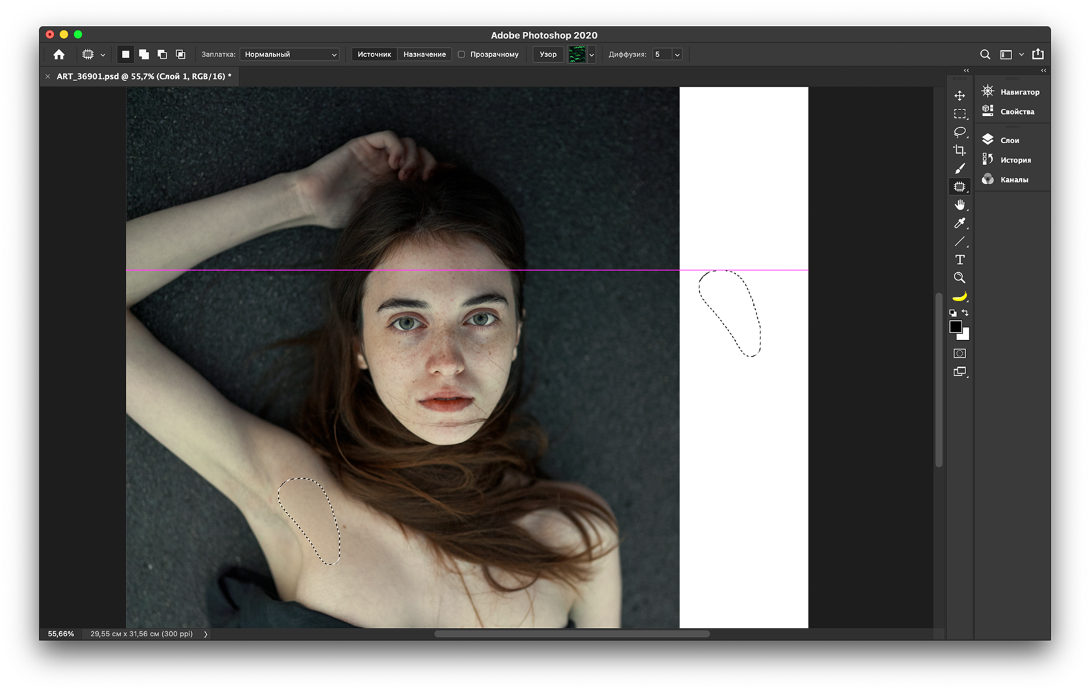Select the Eyedropper tool

pyautogui.click(x=960, y=223)
